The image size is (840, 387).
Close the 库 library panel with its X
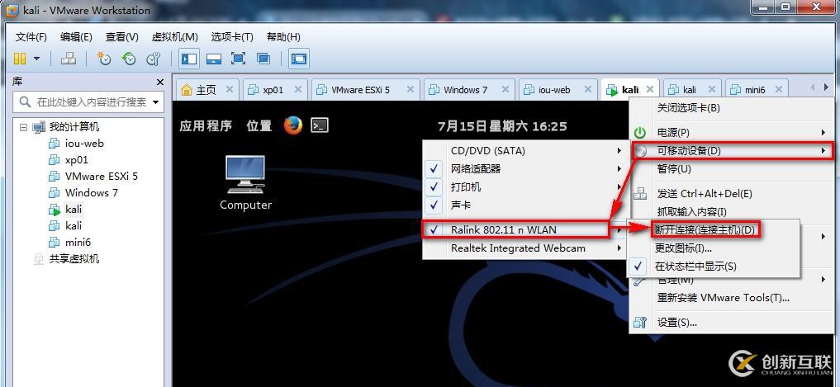click(x=159, y=82)
